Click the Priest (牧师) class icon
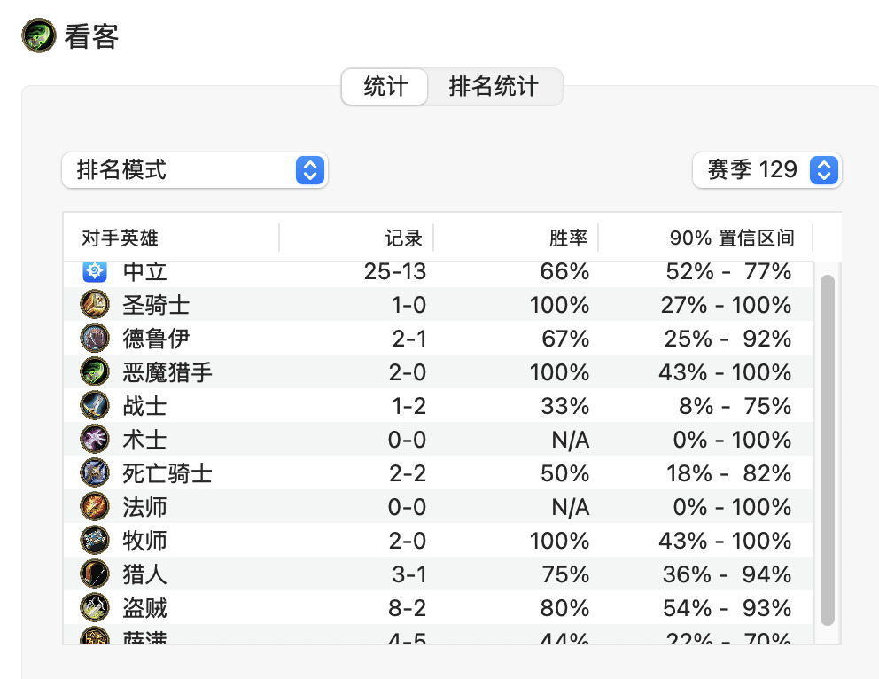Screen dimensions: 879x679 point(95,540)
